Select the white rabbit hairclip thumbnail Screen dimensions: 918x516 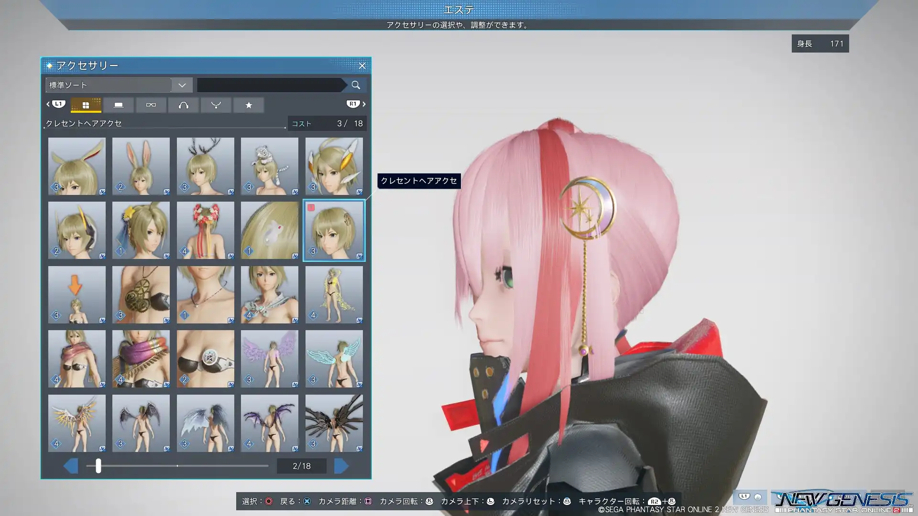(270, 230)
